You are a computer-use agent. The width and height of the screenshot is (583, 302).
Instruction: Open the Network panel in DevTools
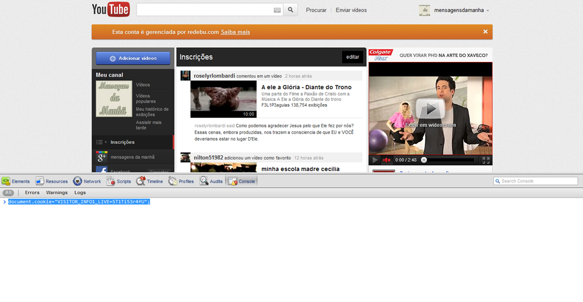87,181
